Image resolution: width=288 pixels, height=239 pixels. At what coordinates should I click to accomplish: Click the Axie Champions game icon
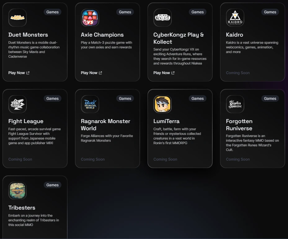coord(90,18)
